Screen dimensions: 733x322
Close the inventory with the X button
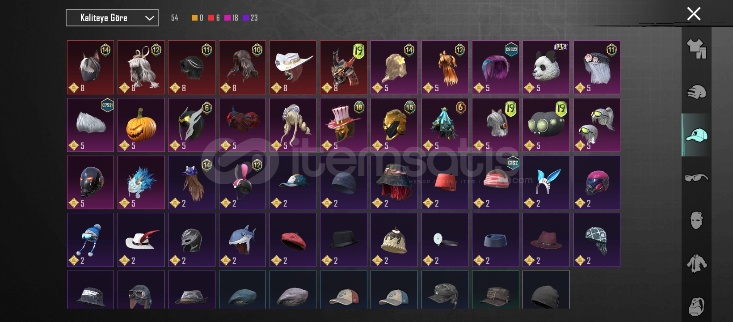694,14
